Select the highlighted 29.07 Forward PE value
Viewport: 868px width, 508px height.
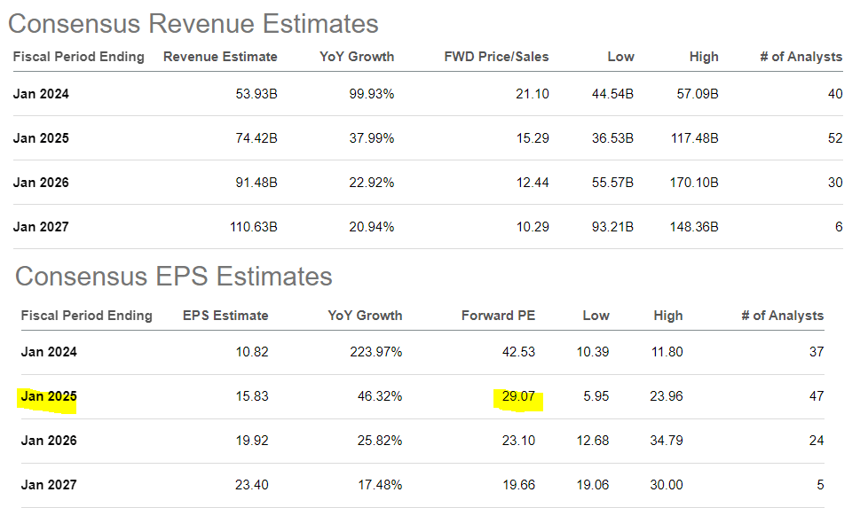[517, 396]
